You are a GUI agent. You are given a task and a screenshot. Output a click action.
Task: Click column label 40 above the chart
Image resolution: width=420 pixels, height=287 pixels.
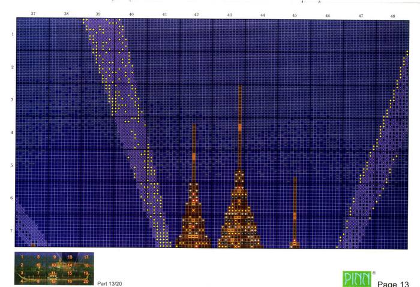click(131, 14)
